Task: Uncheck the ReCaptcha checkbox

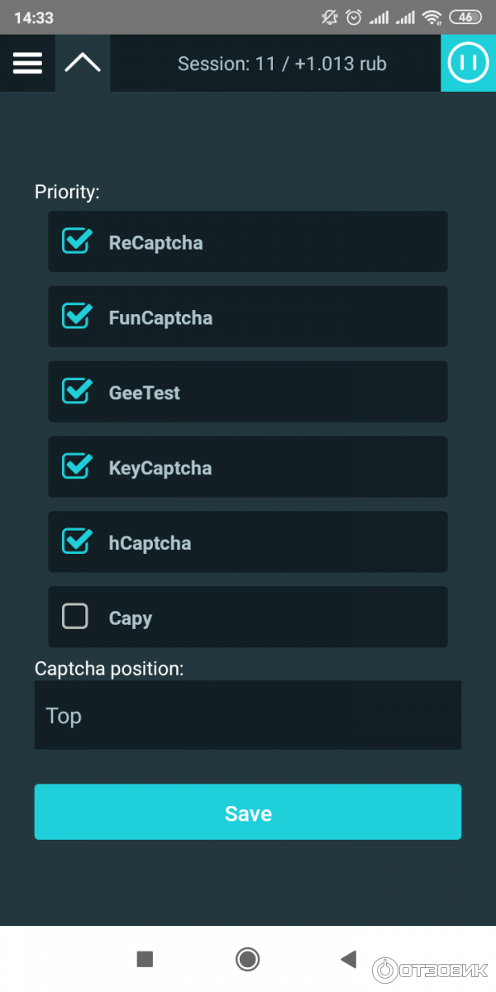Action: pyautogui.click(x=76, y=241)
